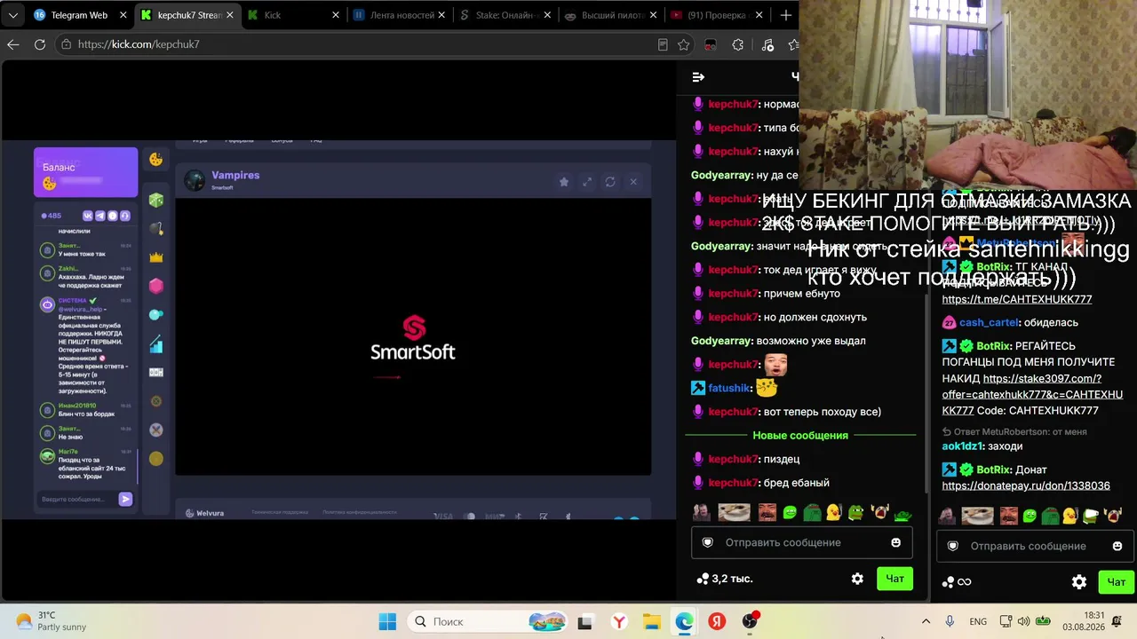
Task: Open emoji picker in right chat input
Action: 1117,546
